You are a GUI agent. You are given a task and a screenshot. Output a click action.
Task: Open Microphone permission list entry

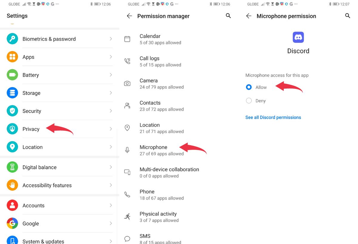pos(154,150)
